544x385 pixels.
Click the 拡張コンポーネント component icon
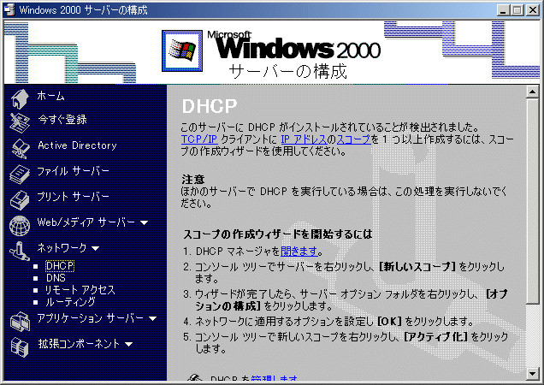pyautogui.click(x=20, y=346)
